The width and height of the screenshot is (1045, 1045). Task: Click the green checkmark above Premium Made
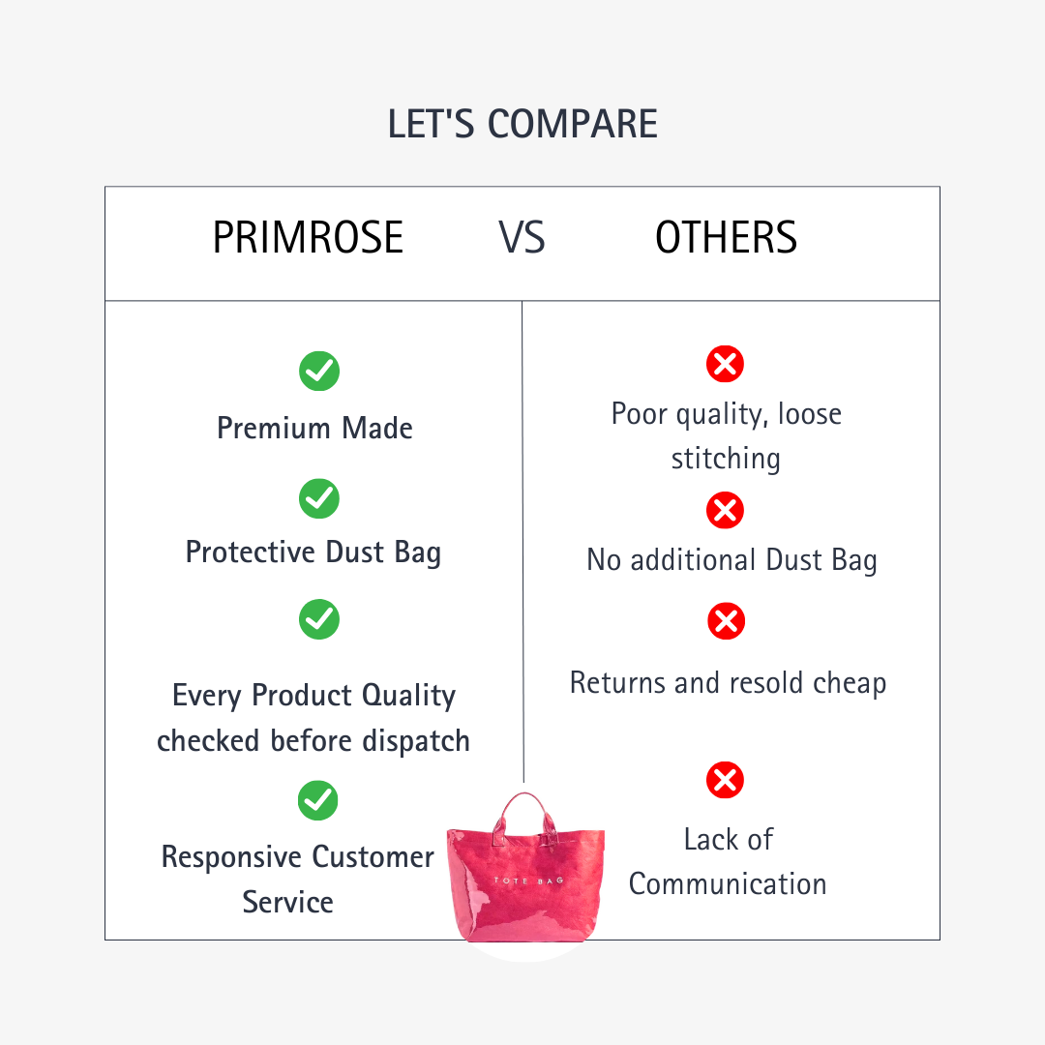coord(319,371)
